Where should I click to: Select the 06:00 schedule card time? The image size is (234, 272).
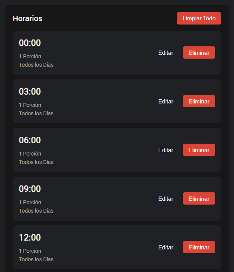tap(30, 140)
